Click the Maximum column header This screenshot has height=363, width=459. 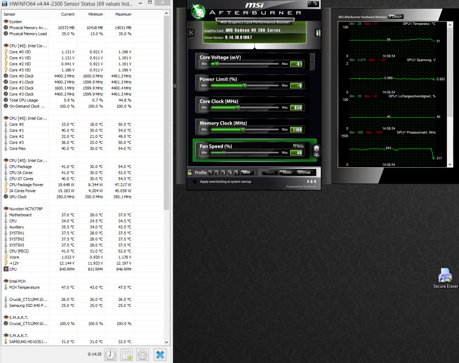(x=119, y=14)
